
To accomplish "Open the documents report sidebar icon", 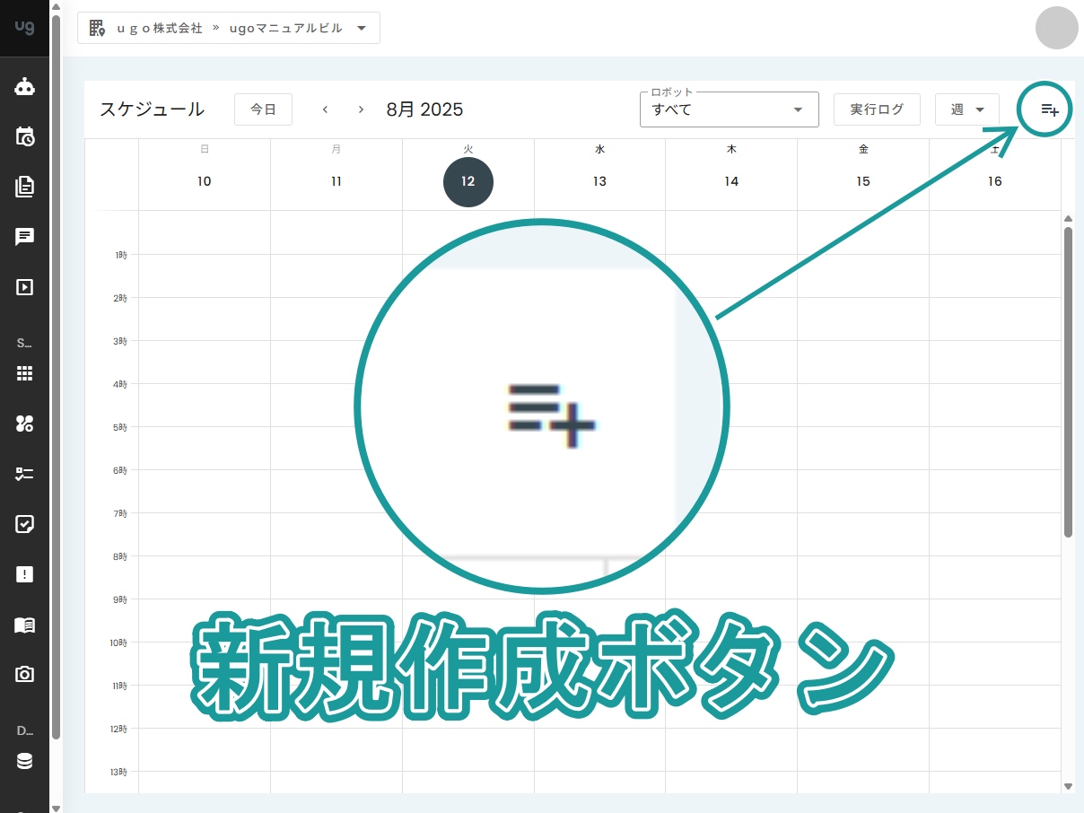I will tap(24, 187).
